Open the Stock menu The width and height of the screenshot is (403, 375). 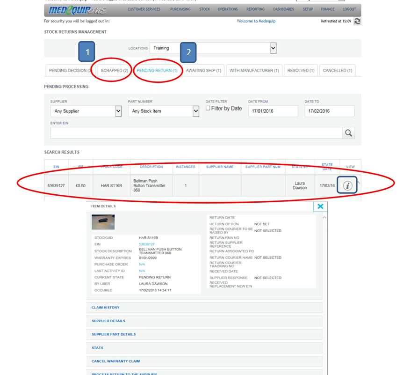click(x=205, y=9)
